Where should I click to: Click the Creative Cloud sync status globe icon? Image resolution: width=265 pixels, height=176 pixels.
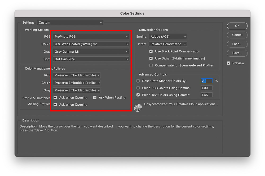point(138,108)
